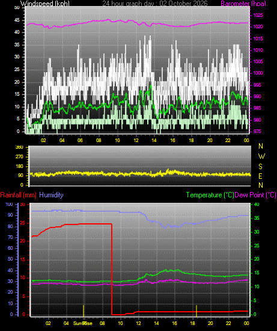
Task: Click the red rainfall drop line near 09
Action: click(x=112, y=269)
